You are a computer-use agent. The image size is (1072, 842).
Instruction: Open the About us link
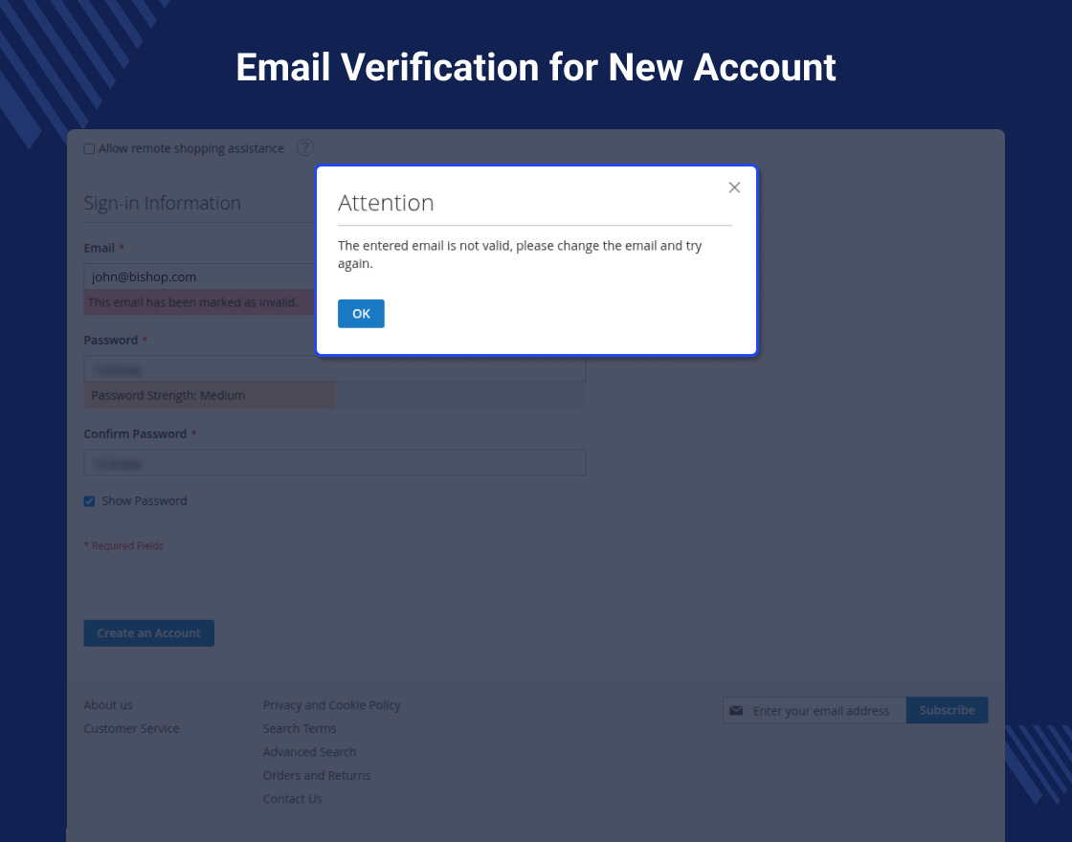pos(108,705)
